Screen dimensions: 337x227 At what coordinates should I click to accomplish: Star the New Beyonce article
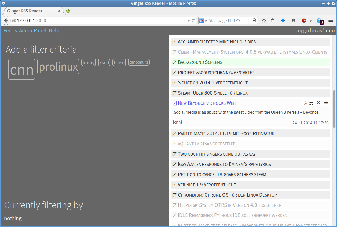[x=305, y=103]
